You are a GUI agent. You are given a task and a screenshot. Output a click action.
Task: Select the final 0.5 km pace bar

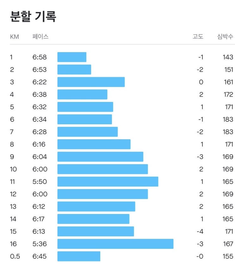(x=79, y=256)
